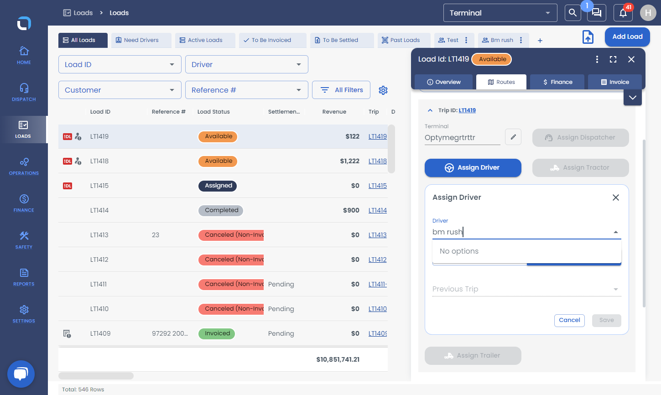Switch to the Active Loads tab

pyautogui.click(x=205, y=40)
